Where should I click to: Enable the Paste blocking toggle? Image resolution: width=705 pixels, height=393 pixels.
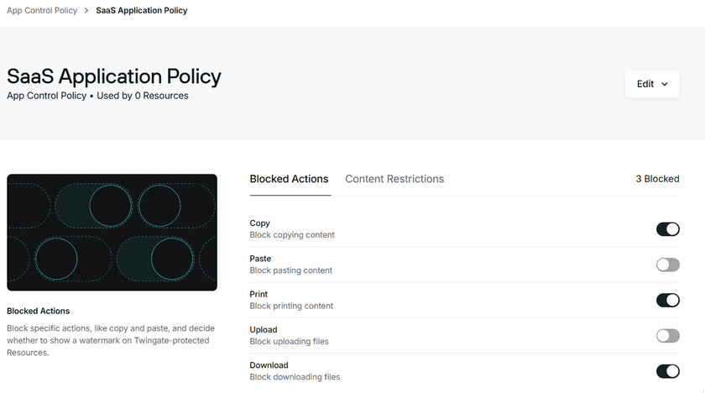pos(667,265)
